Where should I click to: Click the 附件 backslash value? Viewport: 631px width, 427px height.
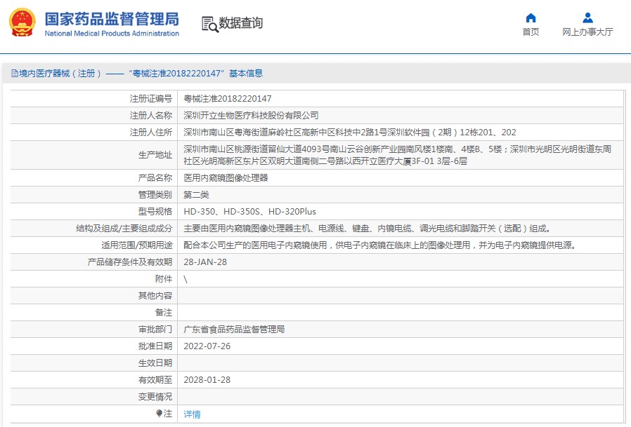pyautogui.click(x=186, y=279)
